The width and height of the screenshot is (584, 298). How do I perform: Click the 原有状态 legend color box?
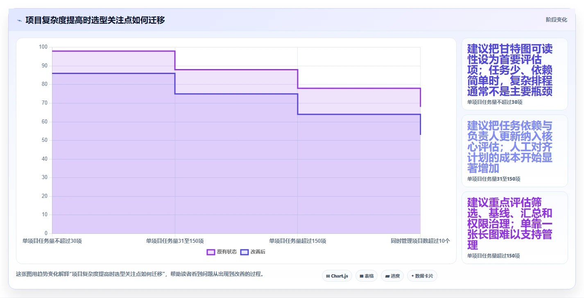coord(211,252)
